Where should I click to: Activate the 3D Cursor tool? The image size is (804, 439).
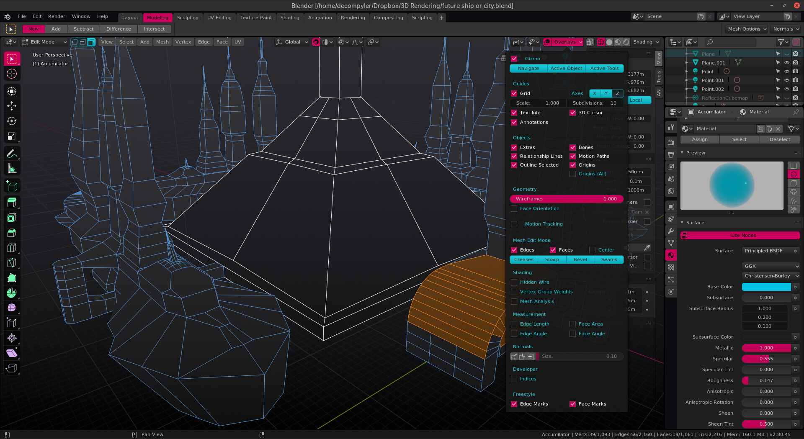(12, 74)
